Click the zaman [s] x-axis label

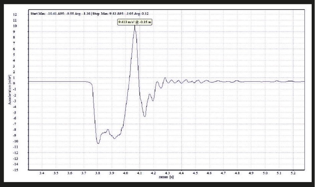coord(166,177)
